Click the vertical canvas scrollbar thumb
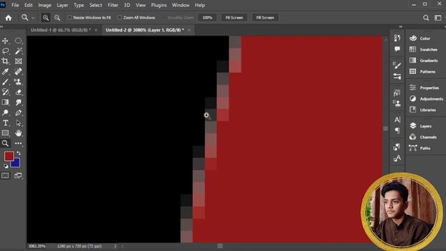 (x=385, y=128)
